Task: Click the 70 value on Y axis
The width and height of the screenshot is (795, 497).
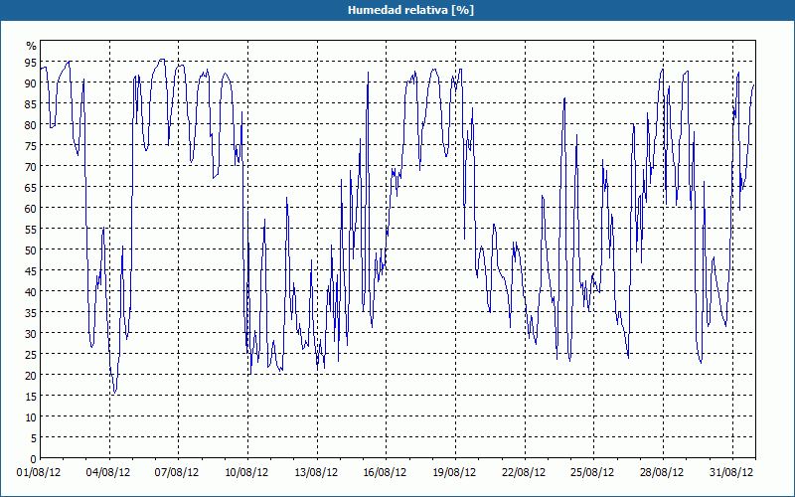Action: click(x=31, y=167)
